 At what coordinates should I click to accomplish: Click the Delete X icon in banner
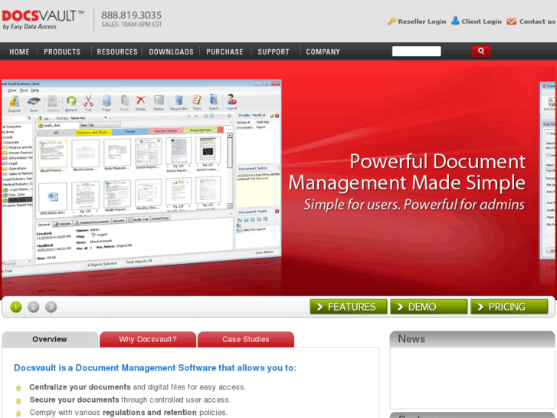[141, 103]
